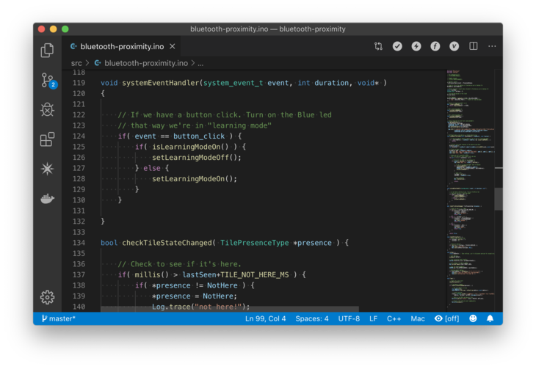
Task: Click the src folder breadcrumb
Action: 76,63
